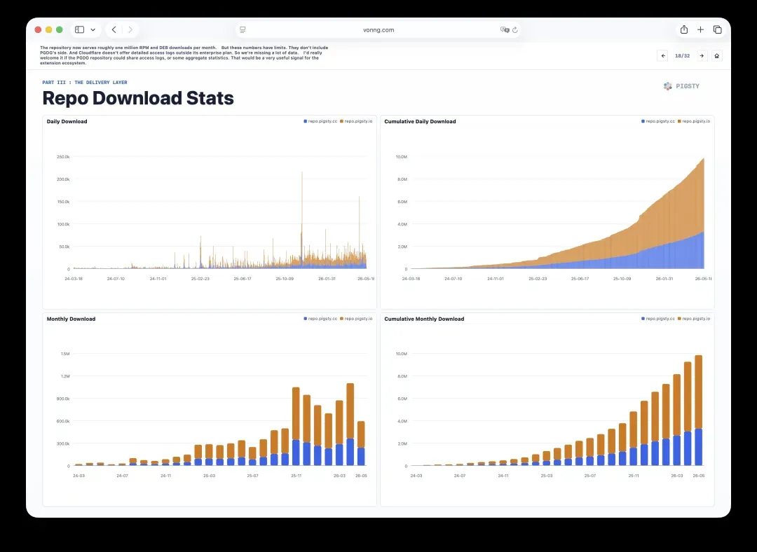Click 'PART III : THE DELIVERY LAYER' label
The width and height of the screenshot is (757, 552).
(85, 83)
